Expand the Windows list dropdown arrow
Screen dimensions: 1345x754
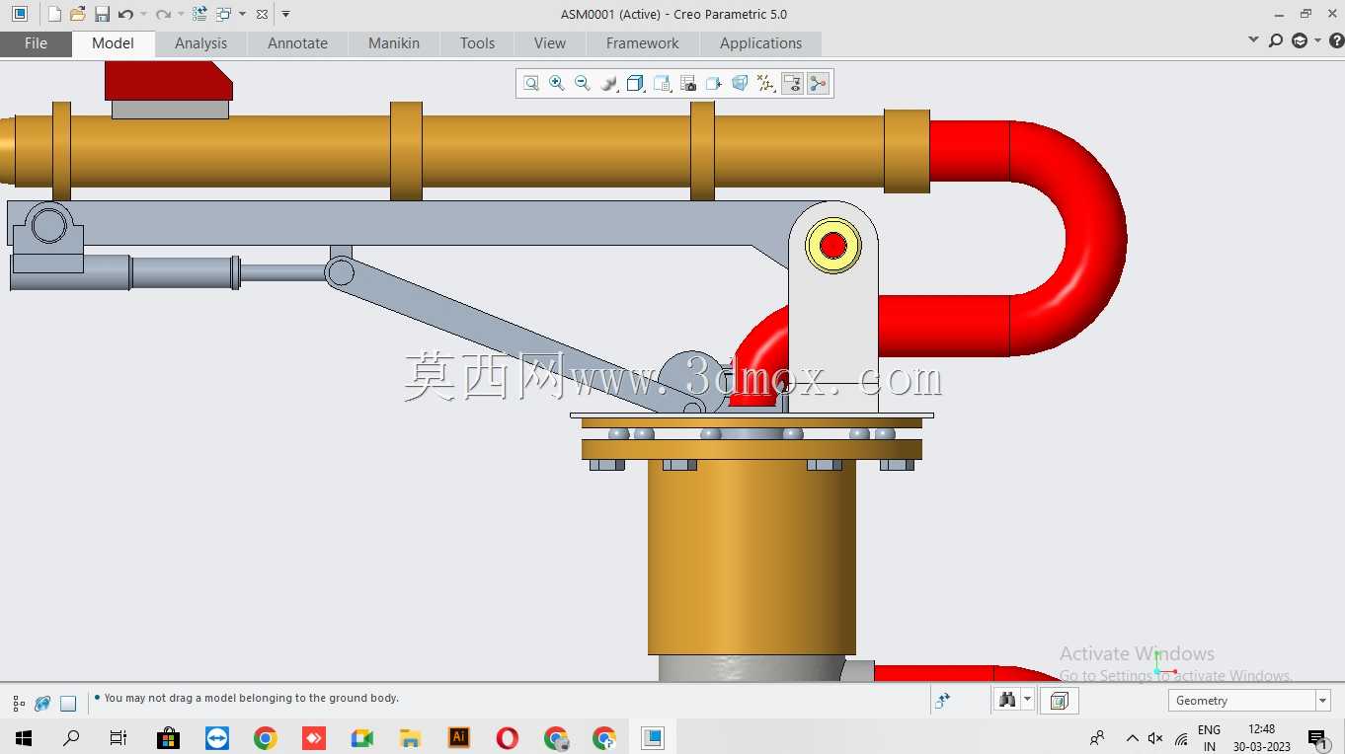coord(242,14)
